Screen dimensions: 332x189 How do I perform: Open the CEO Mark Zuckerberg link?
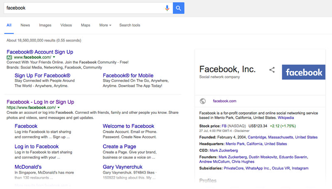(x=224, y=150)
